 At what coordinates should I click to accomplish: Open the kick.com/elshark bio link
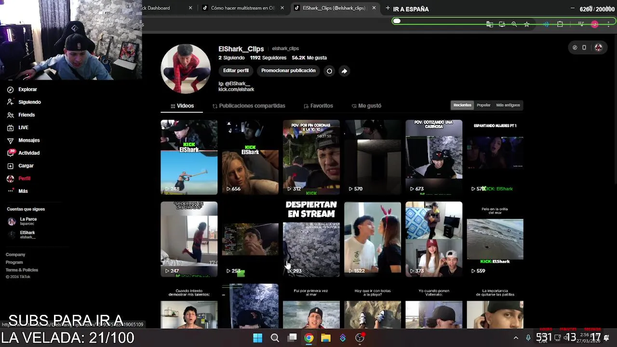coord(236,89)
